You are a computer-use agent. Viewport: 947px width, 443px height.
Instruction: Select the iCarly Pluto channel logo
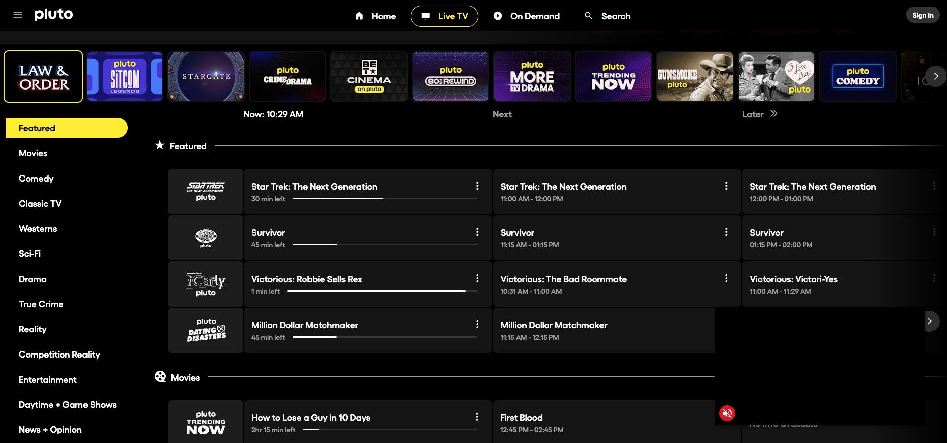[206, 284]
